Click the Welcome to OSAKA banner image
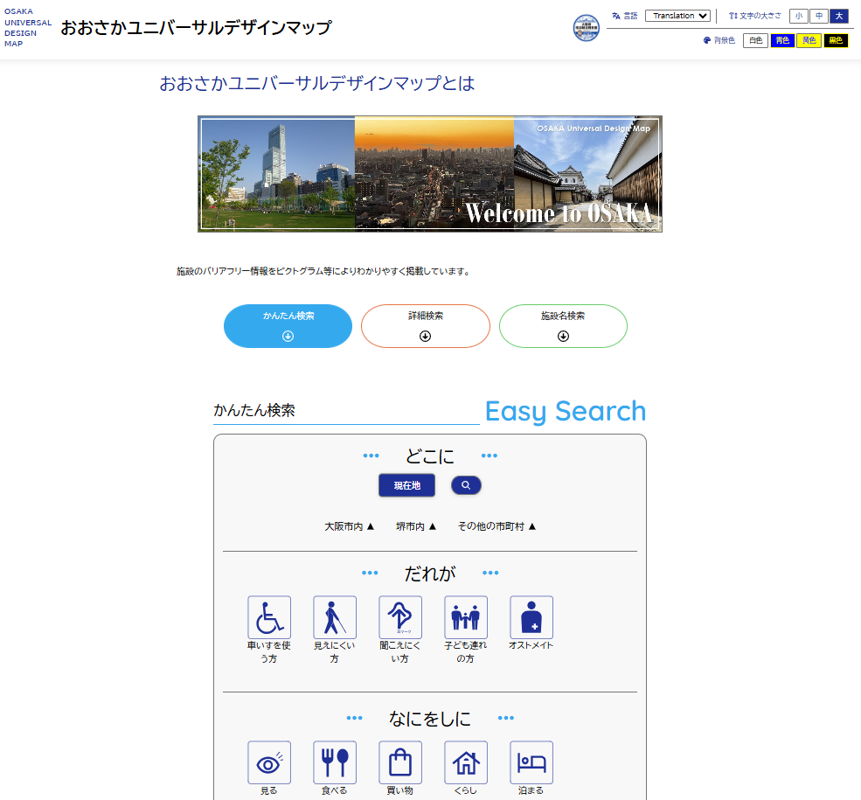 tap(430, 173)
